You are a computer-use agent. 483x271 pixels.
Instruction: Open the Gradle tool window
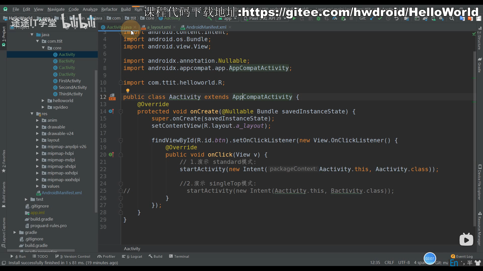480,65
